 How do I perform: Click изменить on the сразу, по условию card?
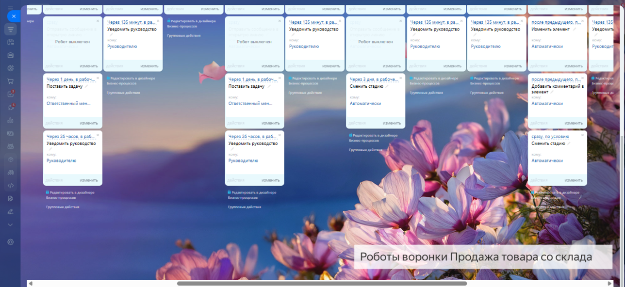tap(574, 180)
